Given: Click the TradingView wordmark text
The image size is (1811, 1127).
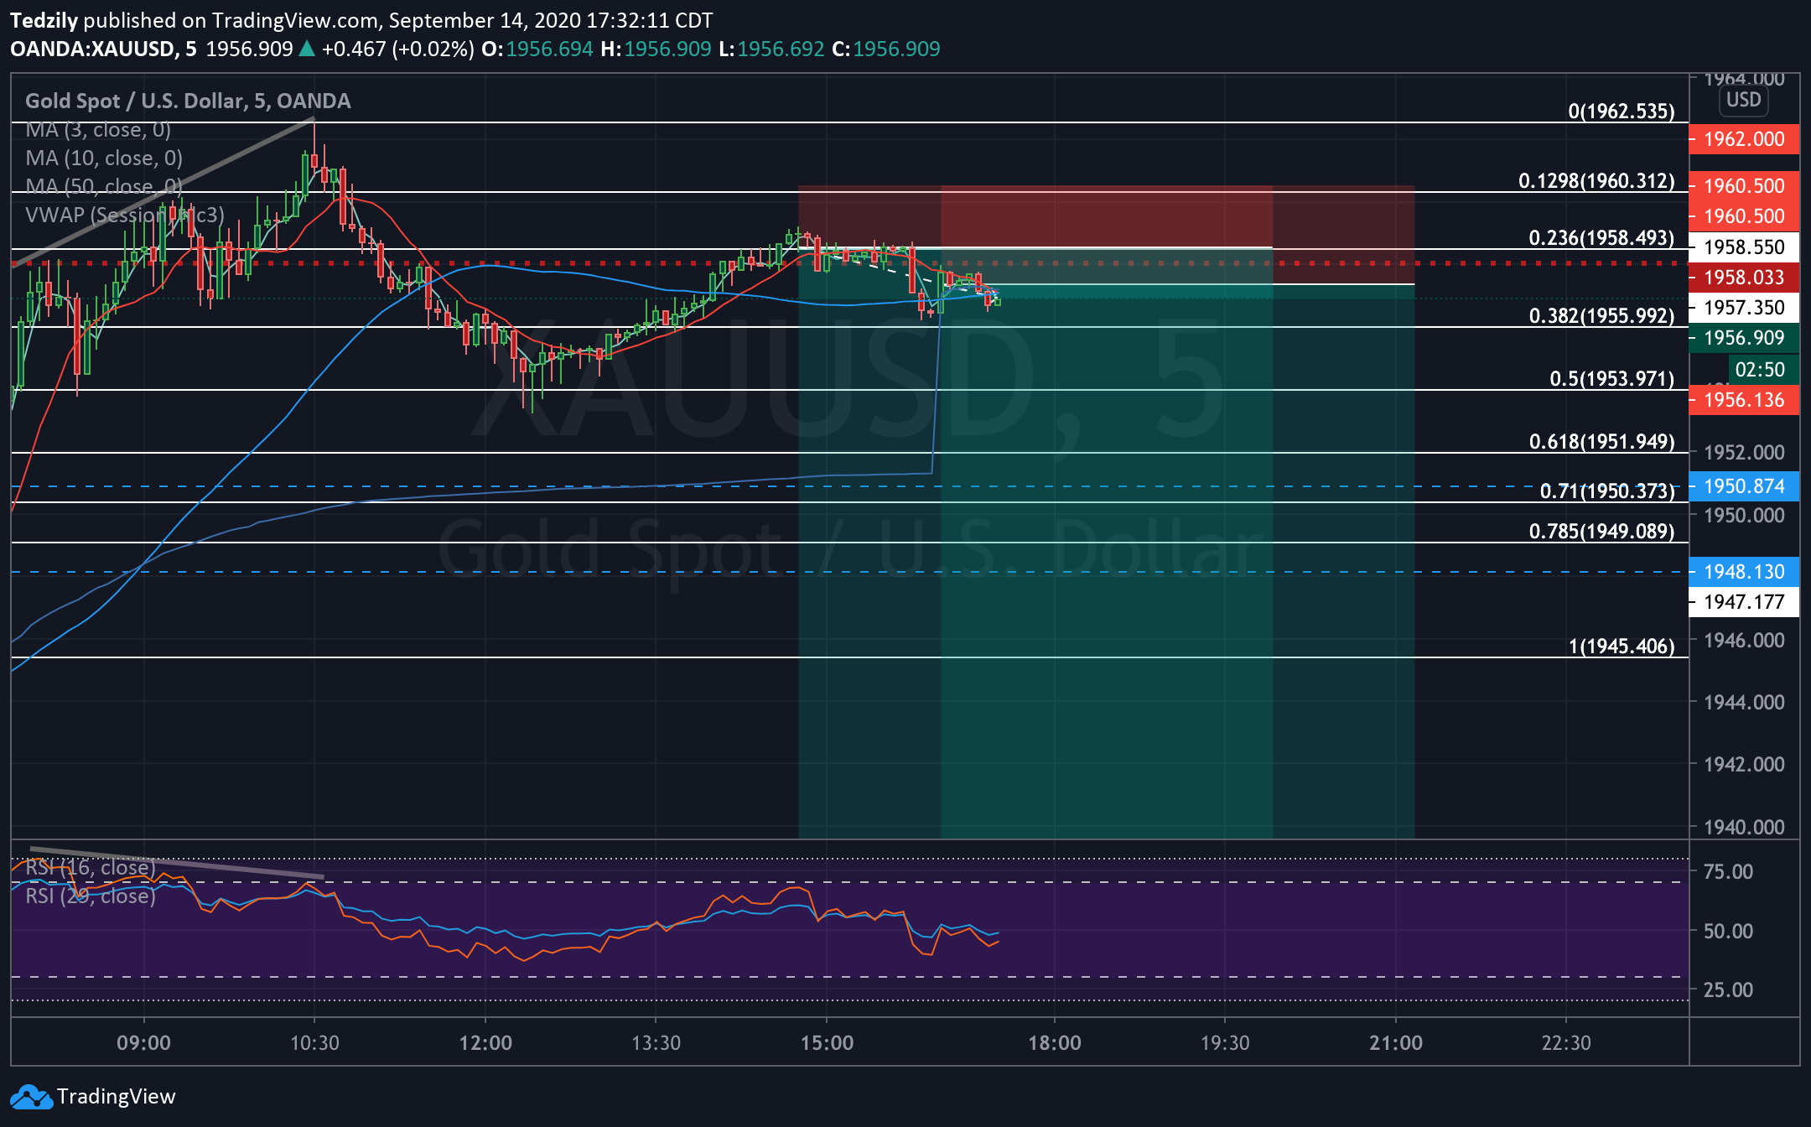Looking at the screenshot, I should pos(116,1097).
